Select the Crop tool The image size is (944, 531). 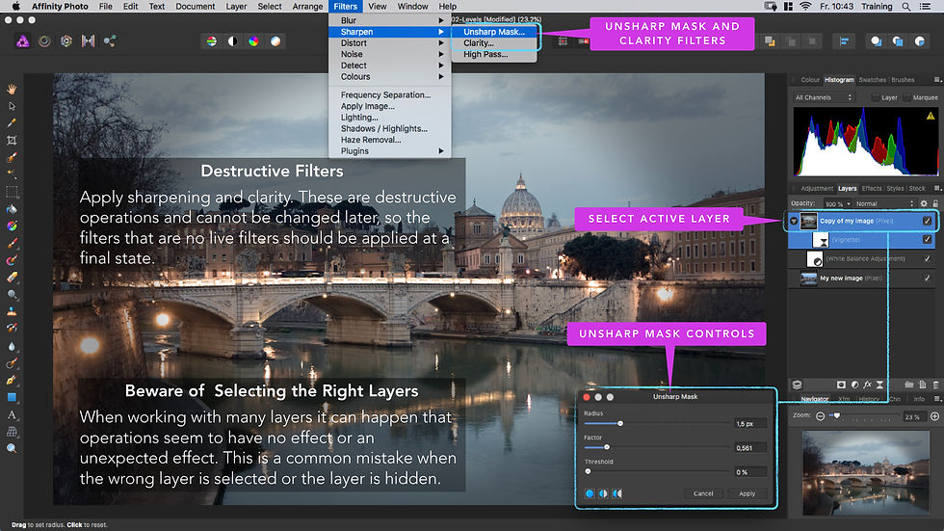12,141
